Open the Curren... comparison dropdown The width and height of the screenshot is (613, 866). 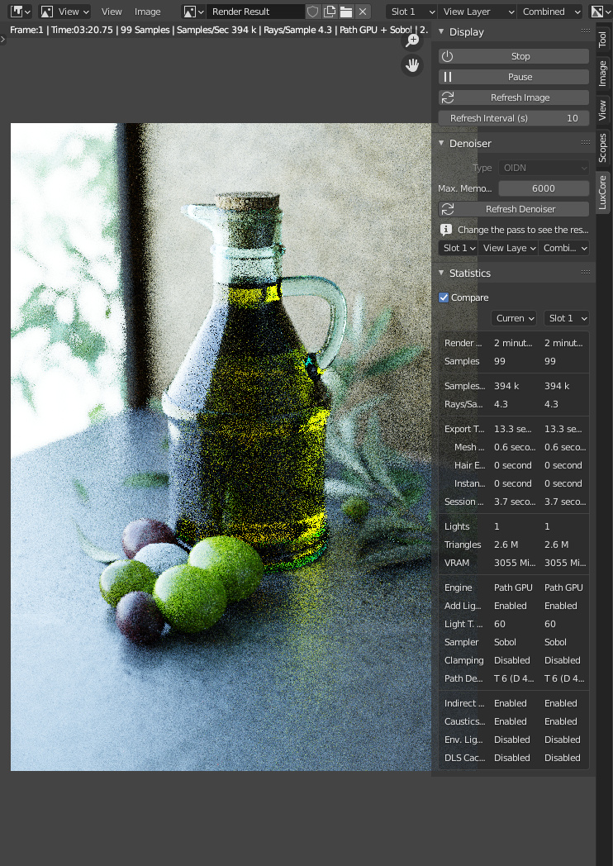tap(514, 318)
